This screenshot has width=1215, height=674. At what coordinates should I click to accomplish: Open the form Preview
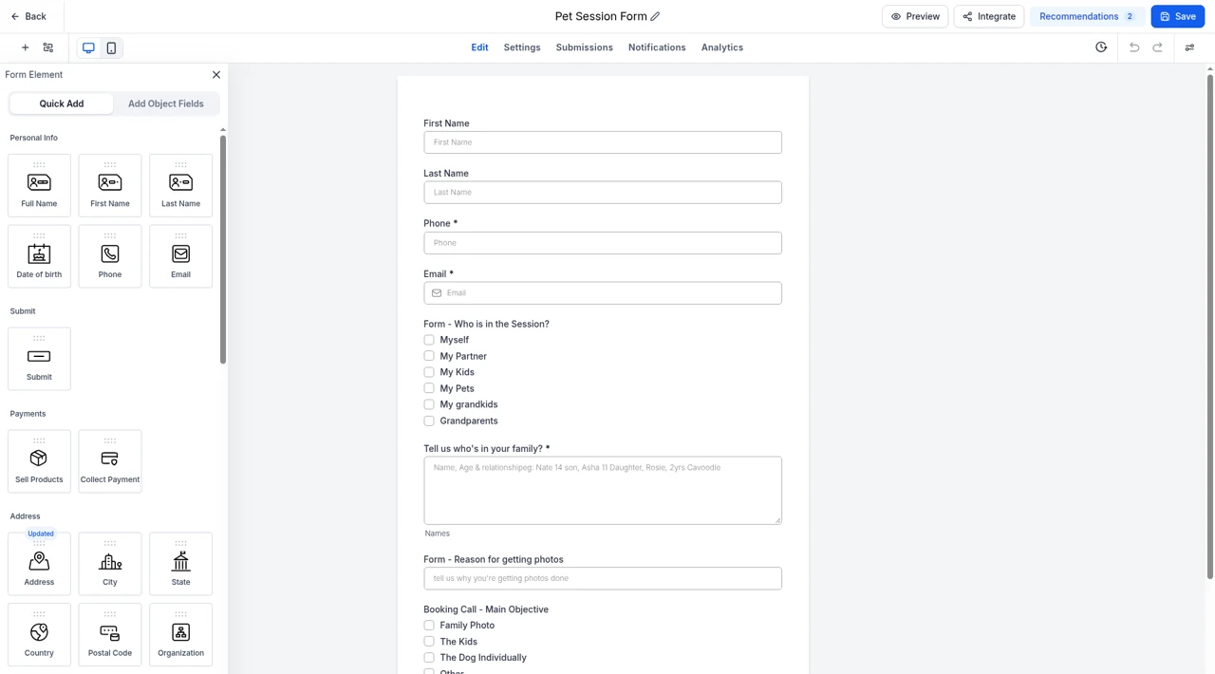[915, 16]
